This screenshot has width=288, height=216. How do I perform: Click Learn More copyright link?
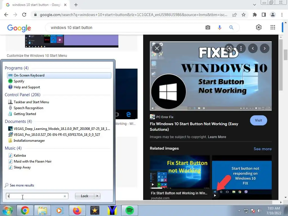(217, 137)
